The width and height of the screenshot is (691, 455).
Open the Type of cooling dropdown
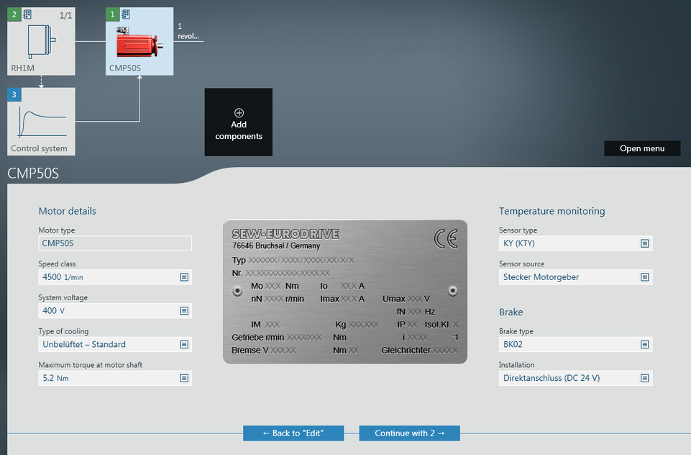(x=184, y=344)
